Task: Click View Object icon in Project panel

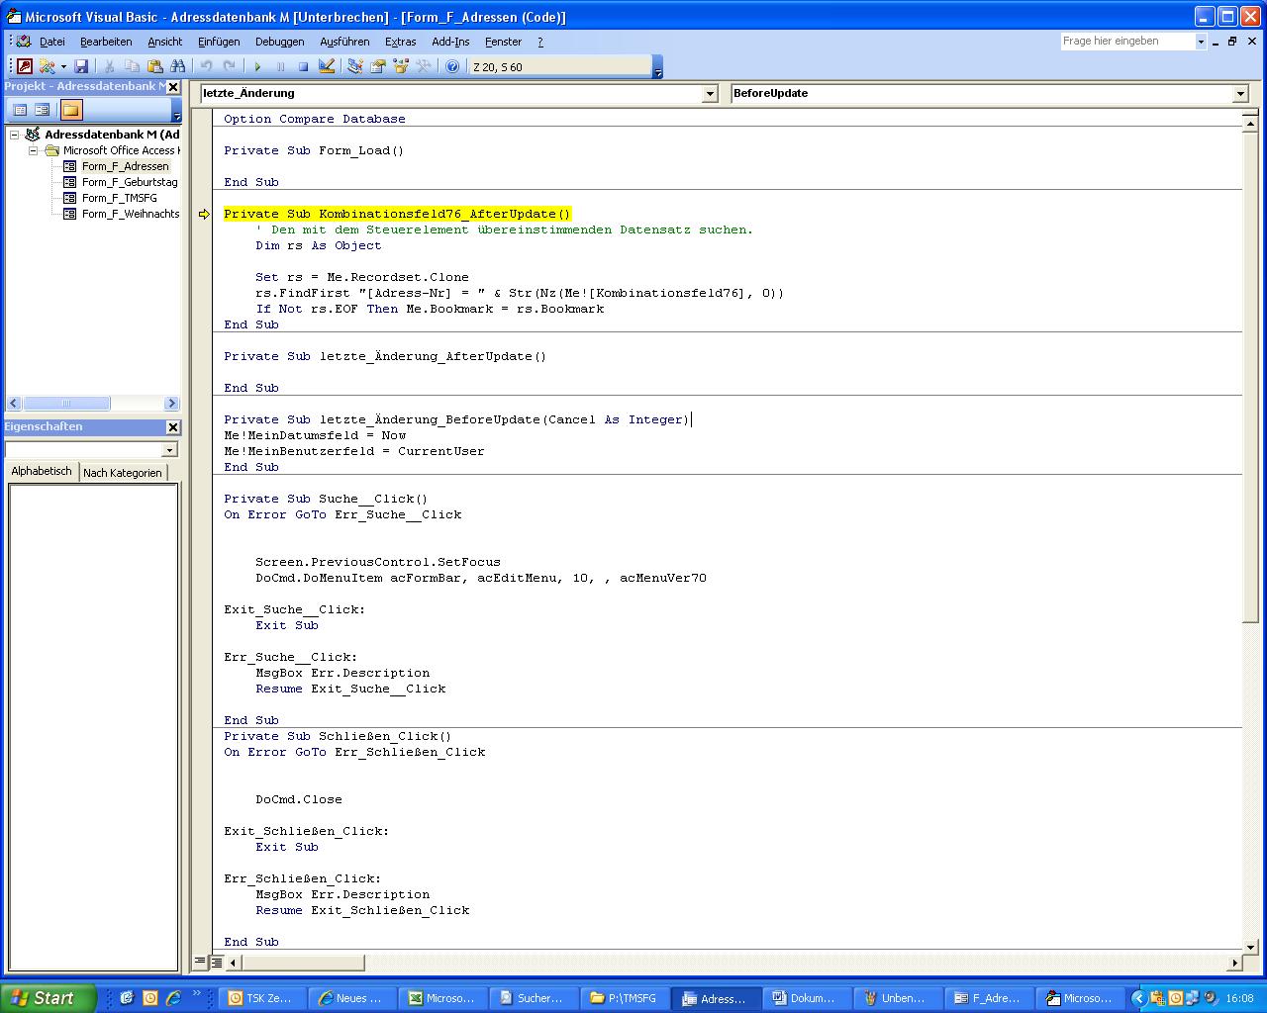Action: point(42,110)
